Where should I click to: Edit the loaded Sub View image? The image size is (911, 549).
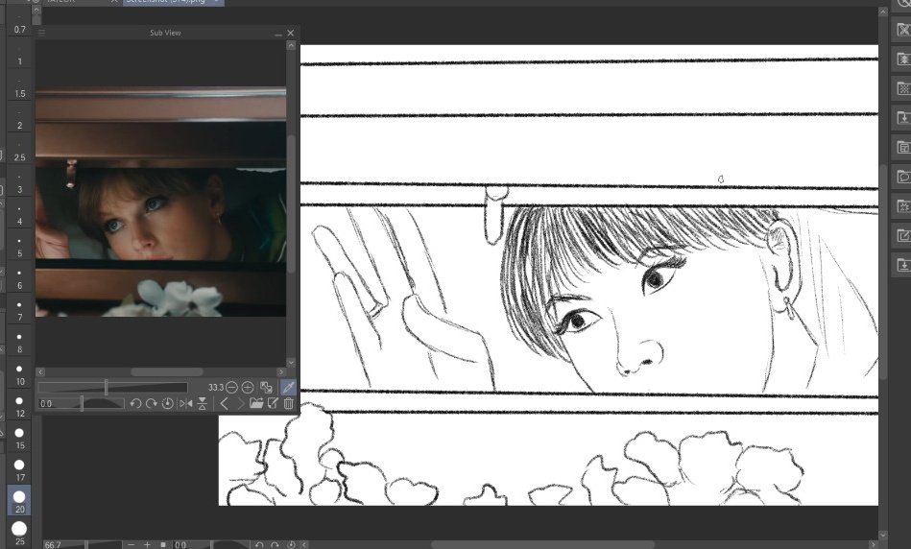273,403
